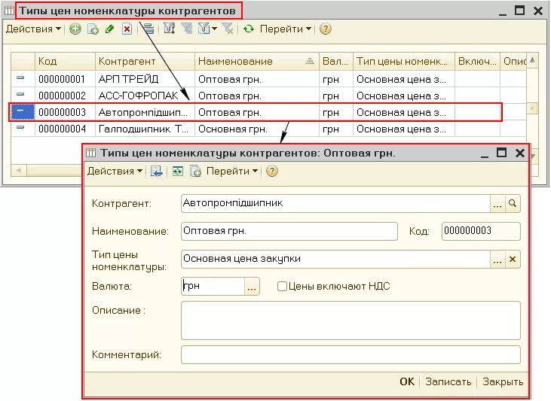551x401 pixels.
Task: Click the X clear icon in Тип цены номенклатуры
Action: 513,260
